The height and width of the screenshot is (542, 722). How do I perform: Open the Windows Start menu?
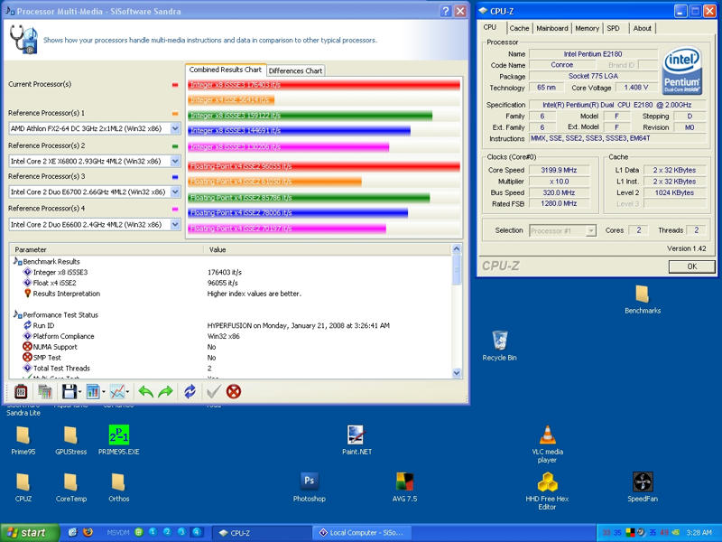coord(30,533)
